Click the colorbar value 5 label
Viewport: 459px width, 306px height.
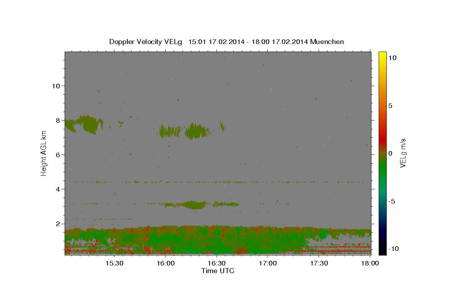pos(390,106)
